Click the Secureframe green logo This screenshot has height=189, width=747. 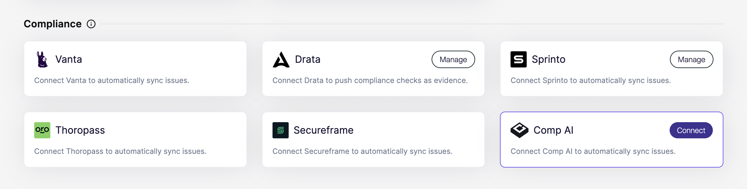280,130
